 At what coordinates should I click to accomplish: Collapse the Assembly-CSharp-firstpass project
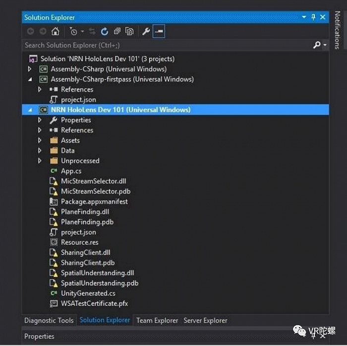click(x=30, y=79)
